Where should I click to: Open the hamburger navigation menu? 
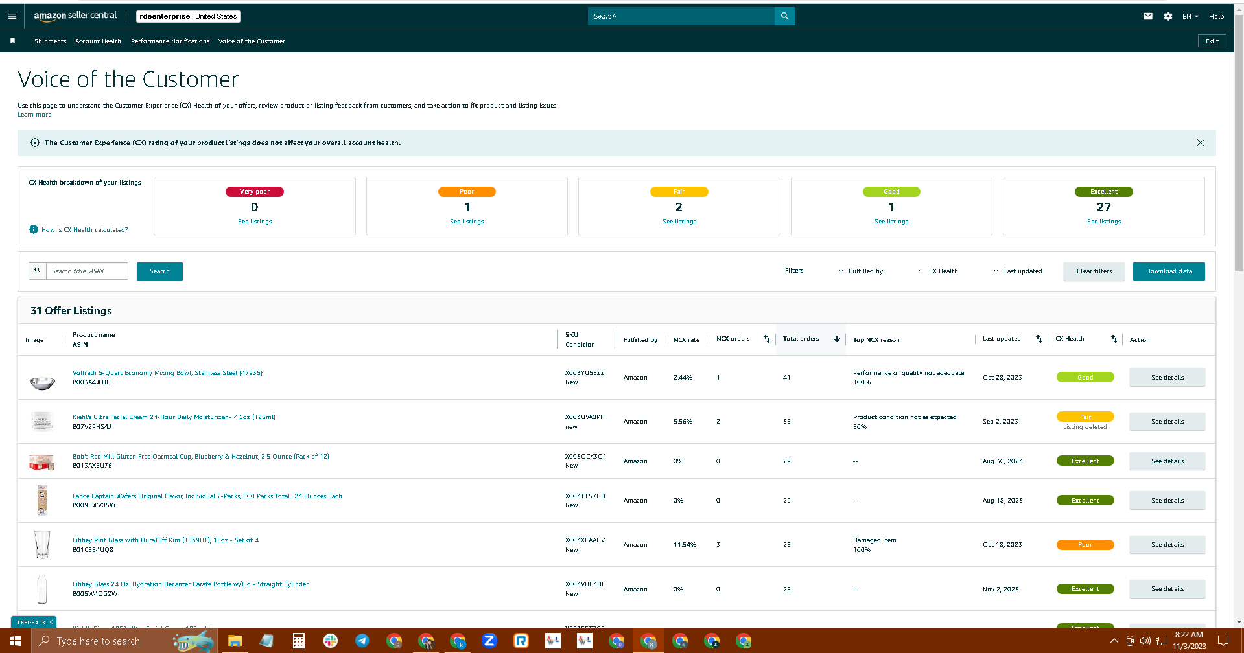(x=12, y=16)
